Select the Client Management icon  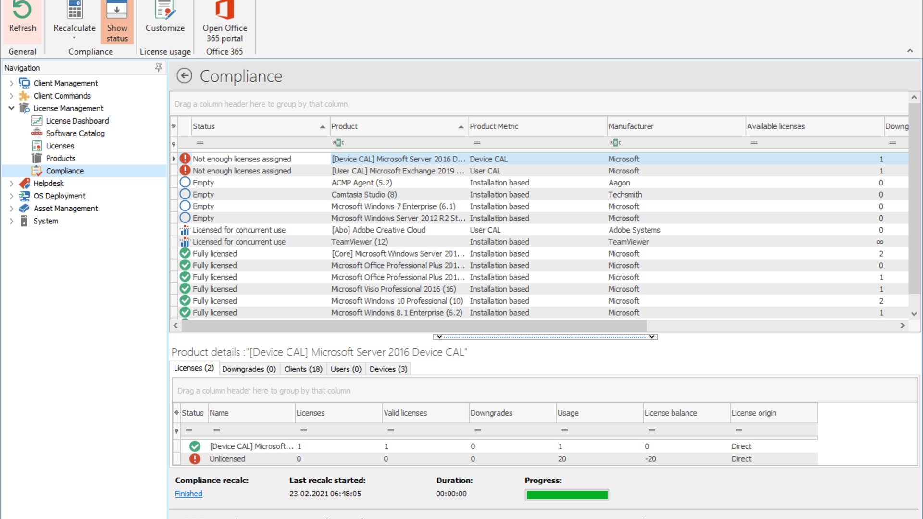pos(24,83)
